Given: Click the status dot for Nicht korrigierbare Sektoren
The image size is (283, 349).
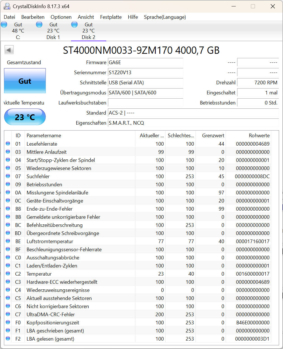Looking at the screenshot, I should pos(8,306).
